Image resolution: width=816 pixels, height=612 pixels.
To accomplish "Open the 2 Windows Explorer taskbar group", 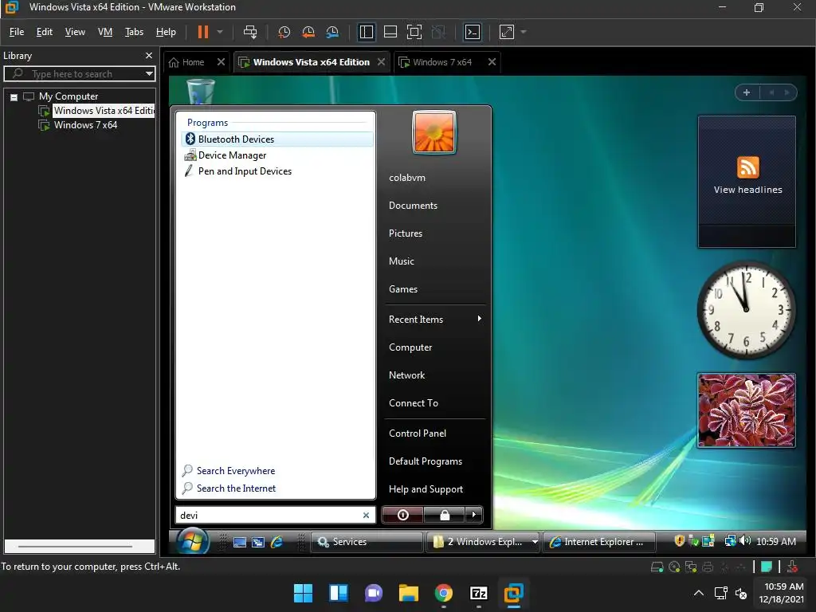I will pos(483,542).
